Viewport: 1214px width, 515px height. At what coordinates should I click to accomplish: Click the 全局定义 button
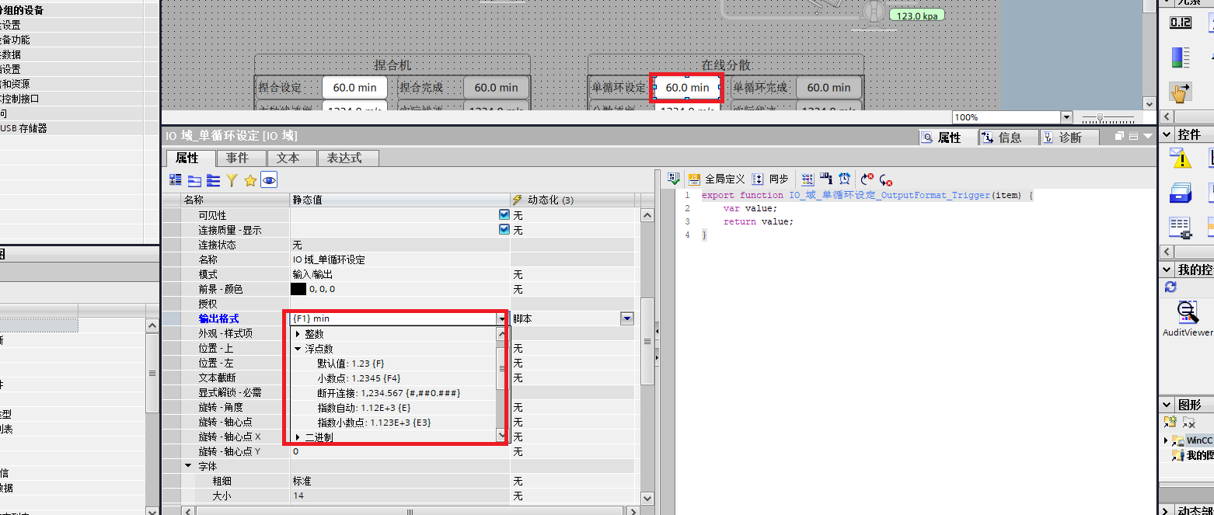coord(717,179)
